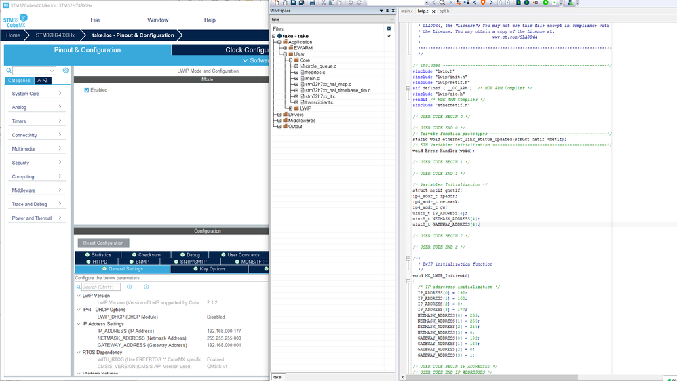Viewport: 677px width, 381px height.
Task: Click the CubeMX peripheral search magnifier
Action: coord(9,71)
